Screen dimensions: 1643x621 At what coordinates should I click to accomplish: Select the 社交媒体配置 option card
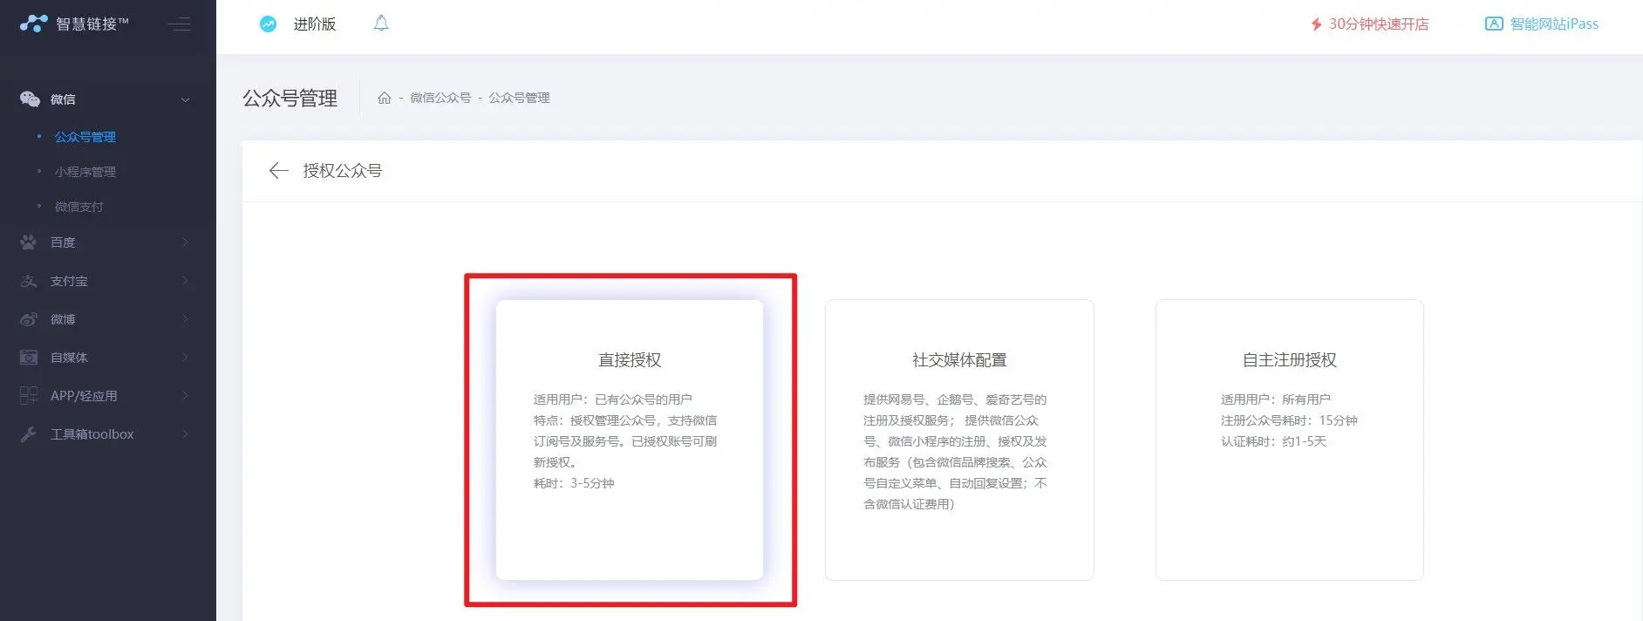tap(958, 440)
